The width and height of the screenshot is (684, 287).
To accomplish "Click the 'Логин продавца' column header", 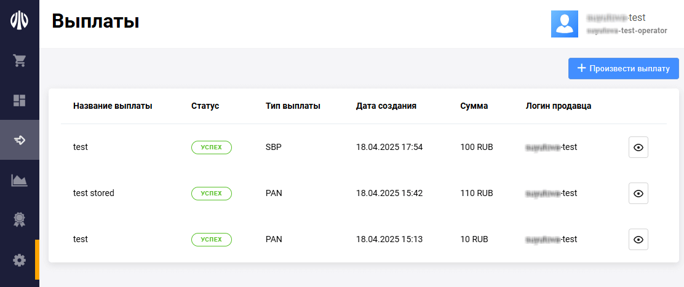I will click(x=559, y=106).
